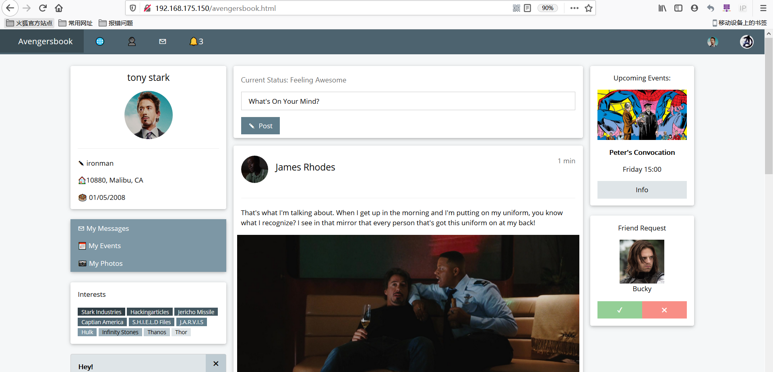The width and height of the screenshot is (773, 372).
Task: Click the Post button
Action: click(260, 126)
